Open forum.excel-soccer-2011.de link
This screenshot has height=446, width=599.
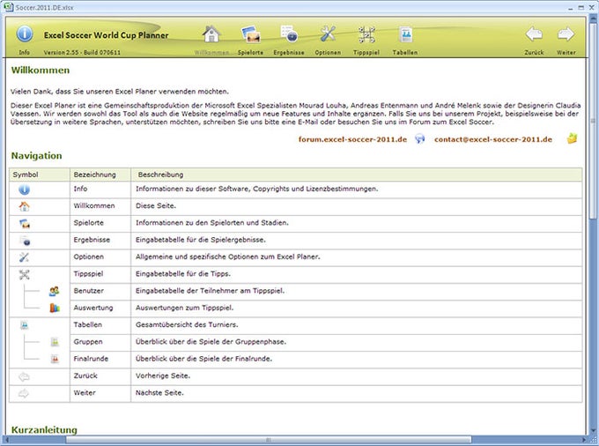click(x=352, y=139)
